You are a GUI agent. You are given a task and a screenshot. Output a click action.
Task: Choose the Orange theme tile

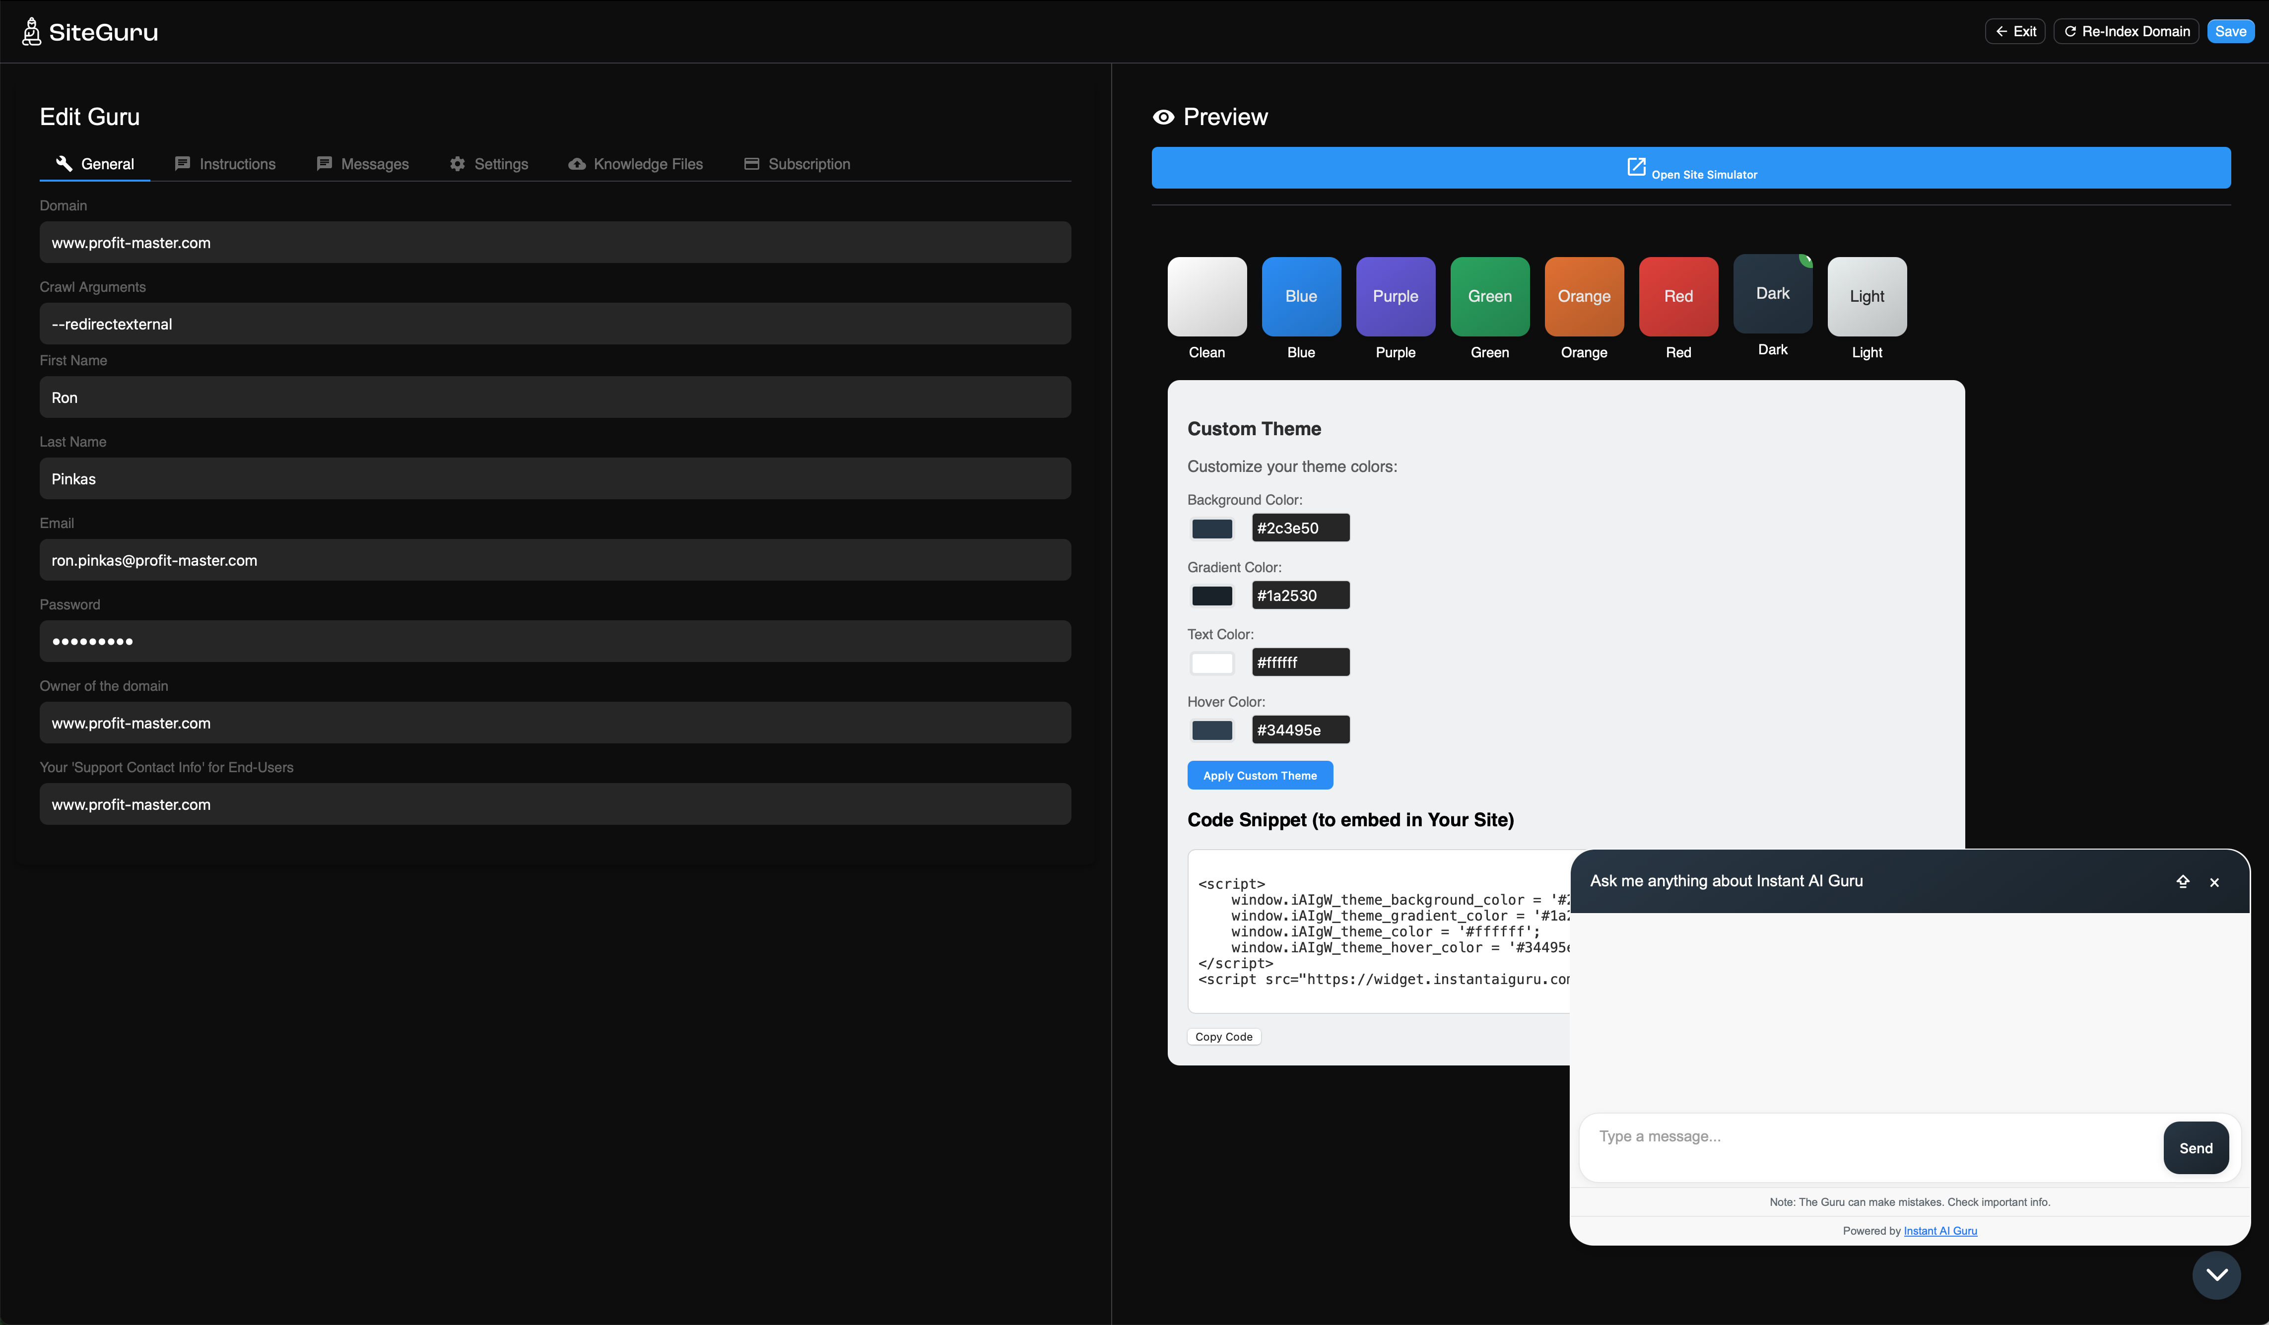click(x=1583, y=297)
